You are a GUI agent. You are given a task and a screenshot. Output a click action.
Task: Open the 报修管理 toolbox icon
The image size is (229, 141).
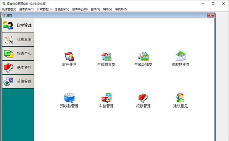click(x=144, y=98)
